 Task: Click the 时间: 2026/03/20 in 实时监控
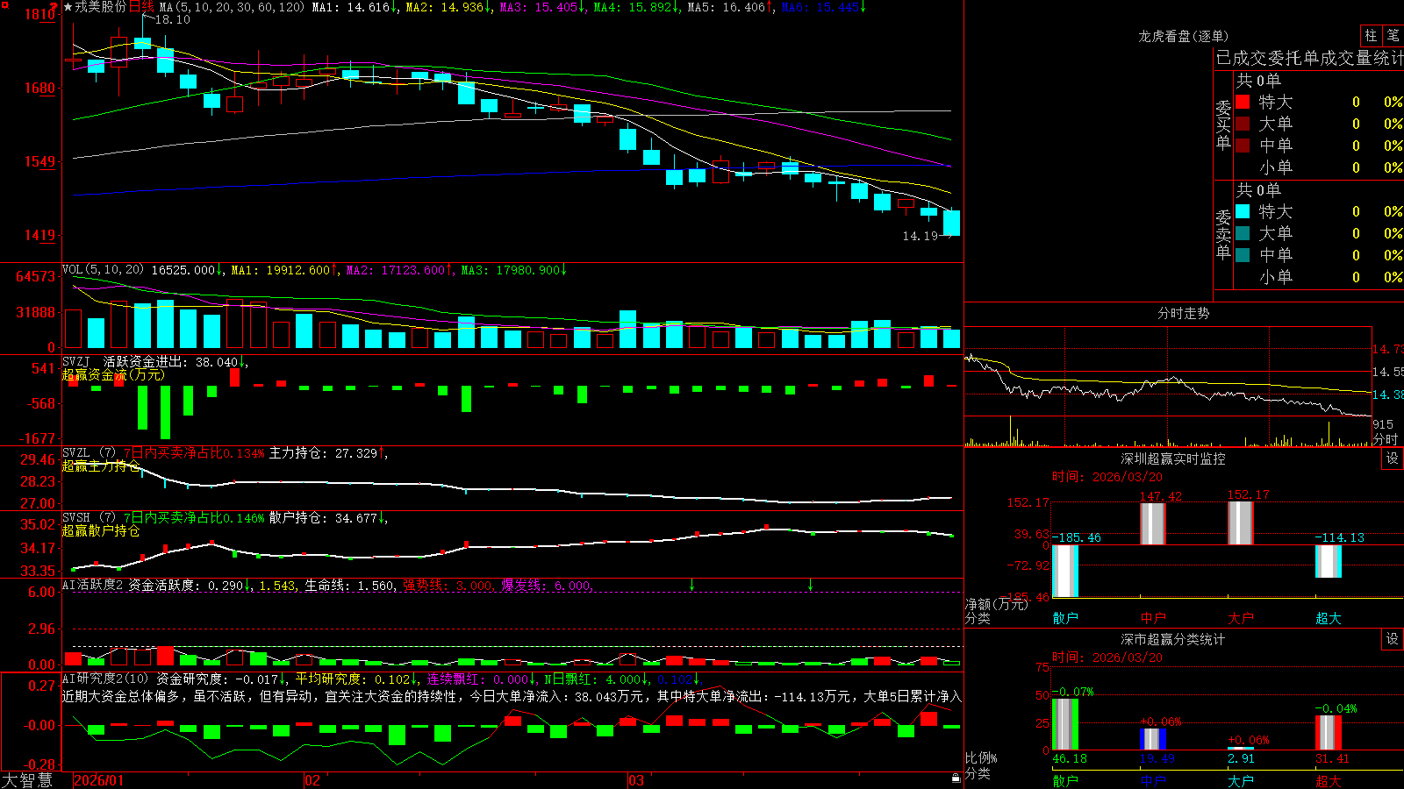tap(1107, 477)
